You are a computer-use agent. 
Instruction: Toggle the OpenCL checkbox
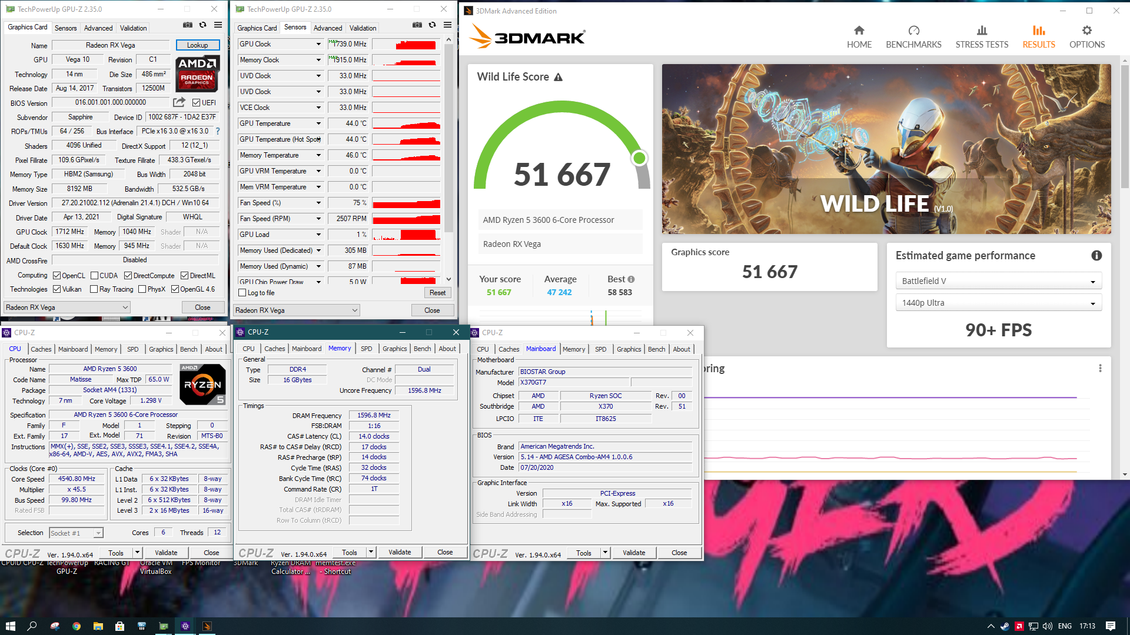57,276
